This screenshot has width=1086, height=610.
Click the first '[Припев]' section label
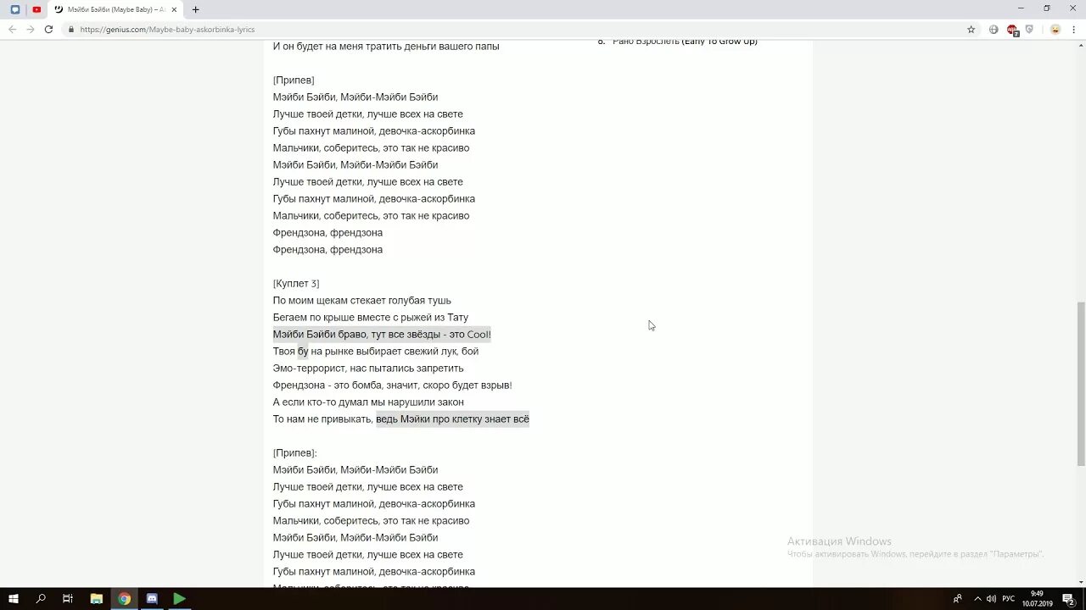[294, 80]
